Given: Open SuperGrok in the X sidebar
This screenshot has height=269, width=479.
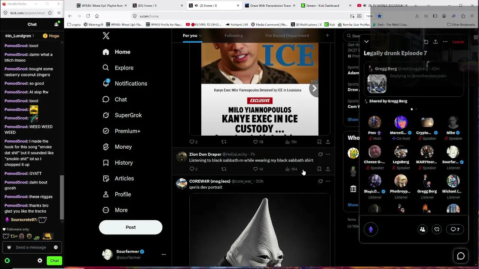Looking at the screenshot, I should pyautogui.click(x=122, y=115).
